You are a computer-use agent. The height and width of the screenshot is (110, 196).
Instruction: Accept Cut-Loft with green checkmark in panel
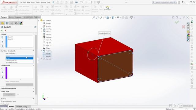point(2,30)
